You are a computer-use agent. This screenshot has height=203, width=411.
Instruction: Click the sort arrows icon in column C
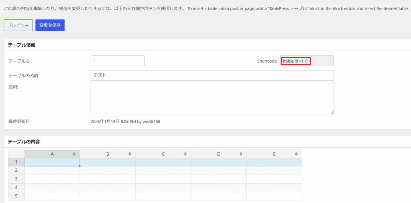click(185, 154)
